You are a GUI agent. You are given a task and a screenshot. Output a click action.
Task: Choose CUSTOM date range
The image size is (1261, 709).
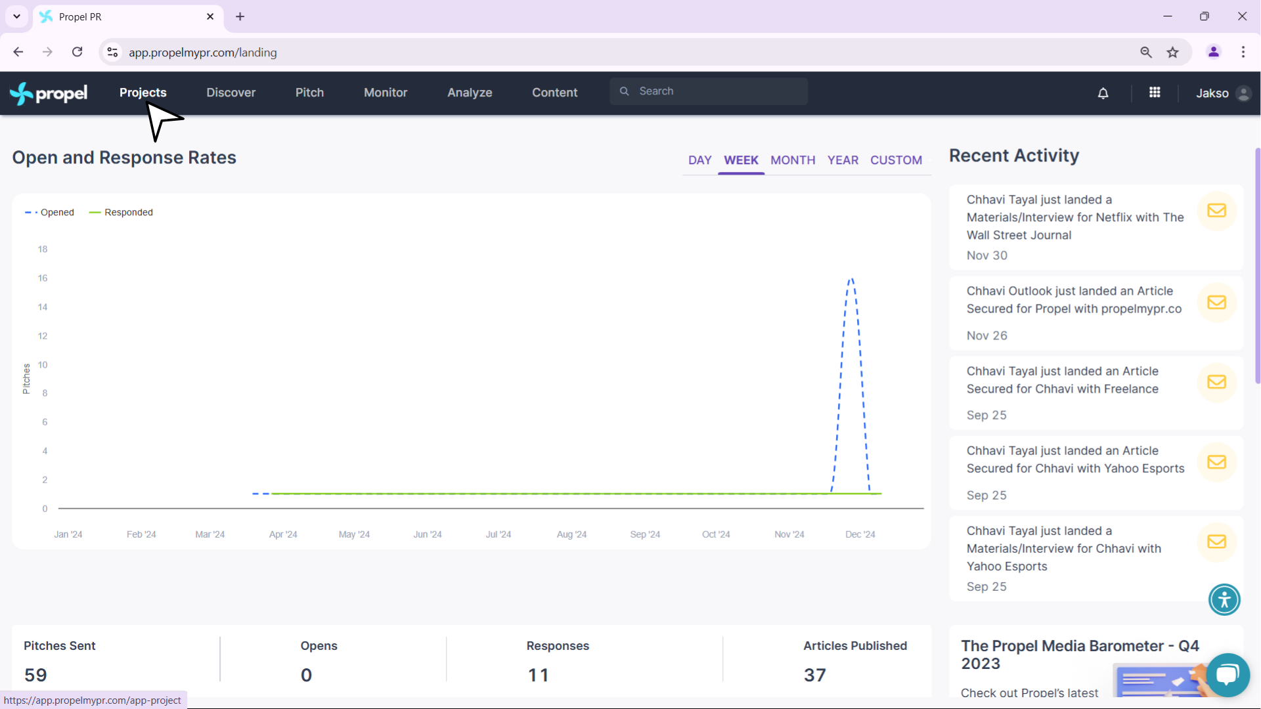(x=896, y=160)
